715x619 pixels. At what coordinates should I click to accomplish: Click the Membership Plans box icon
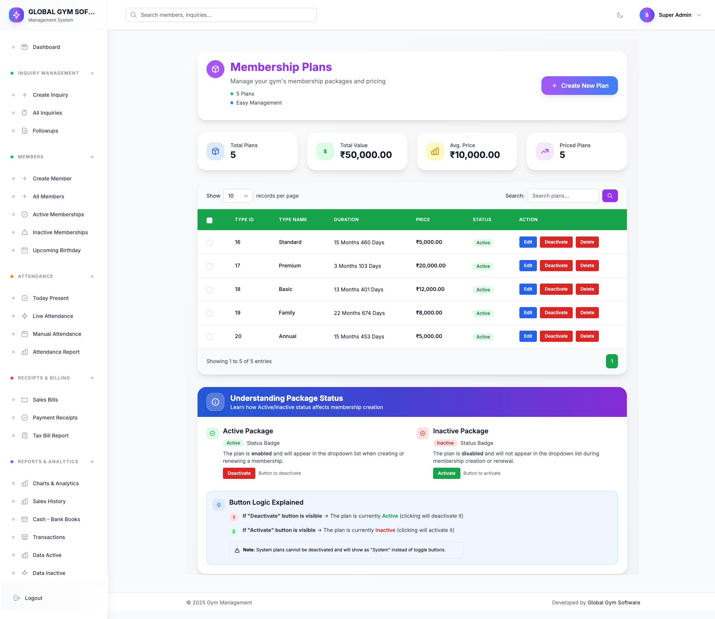click(215, 69)
